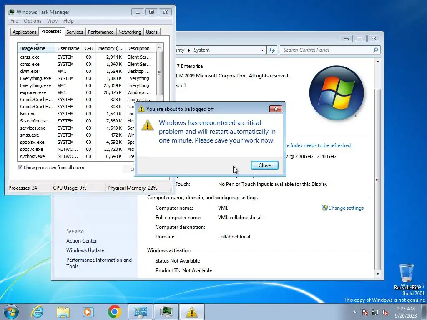Image resolution: width=427 pixels, height=320 pixels.
Task: Sort processes by Image Name column
Action: (x=37, y=48)
